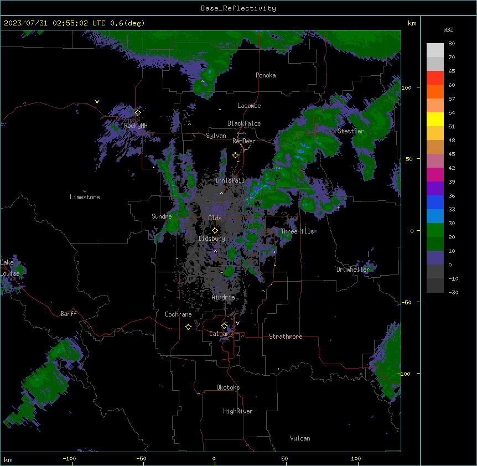Click the -50 tick on the bottom axis

(x=141, y=459)
